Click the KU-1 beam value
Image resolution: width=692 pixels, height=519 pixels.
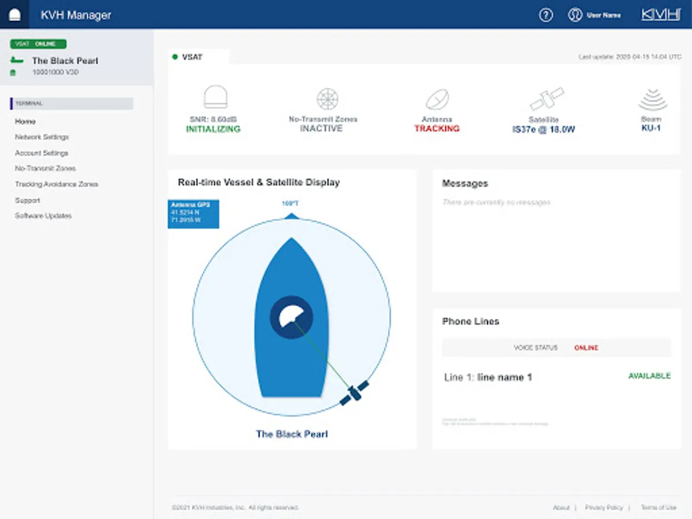pyautogui.click(x=651, y=128)
